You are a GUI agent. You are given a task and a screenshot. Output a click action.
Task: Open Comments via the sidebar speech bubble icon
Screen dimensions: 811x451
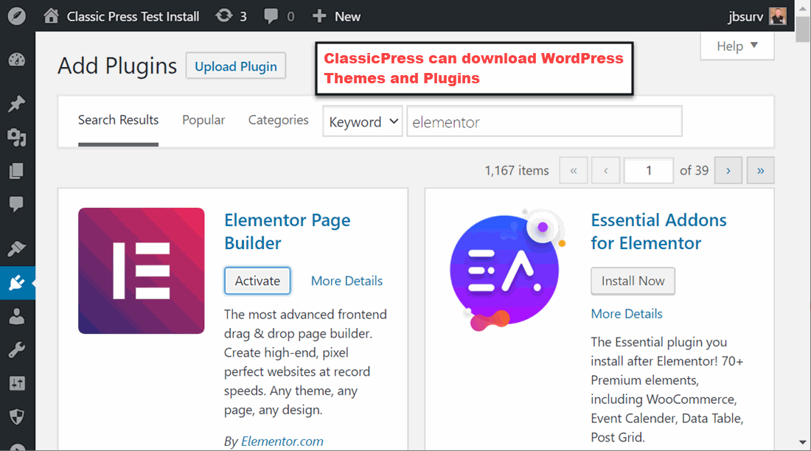pos(16,204)
